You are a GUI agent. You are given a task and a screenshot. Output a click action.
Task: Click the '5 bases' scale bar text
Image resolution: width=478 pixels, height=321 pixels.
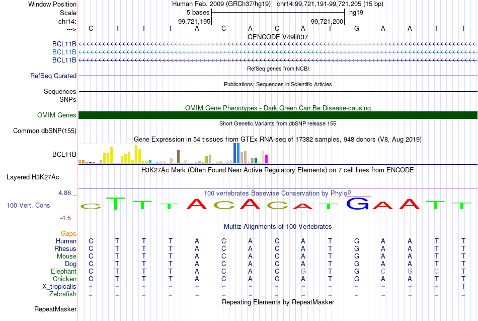point(198,13)
